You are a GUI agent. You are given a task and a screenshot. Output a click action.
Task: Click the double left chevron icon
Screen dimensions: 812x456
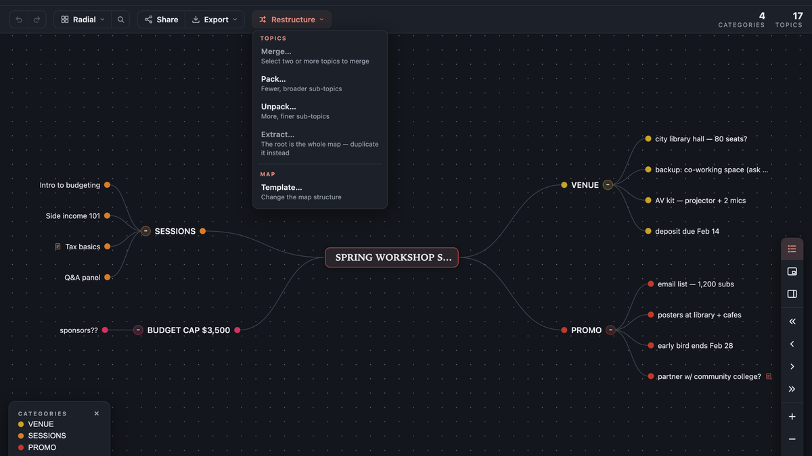pos(792,322)
